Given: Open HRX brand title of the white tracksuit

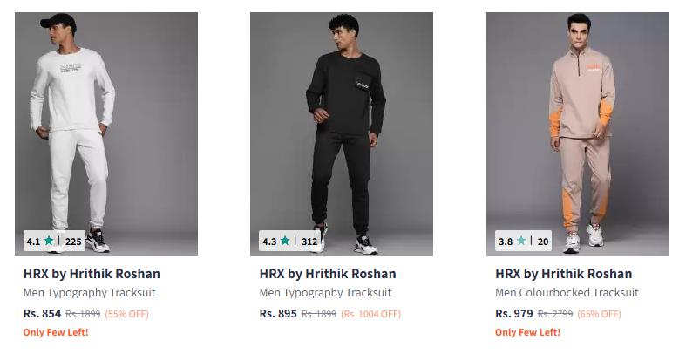Looking at the screenshot, I should pos(92,274).
